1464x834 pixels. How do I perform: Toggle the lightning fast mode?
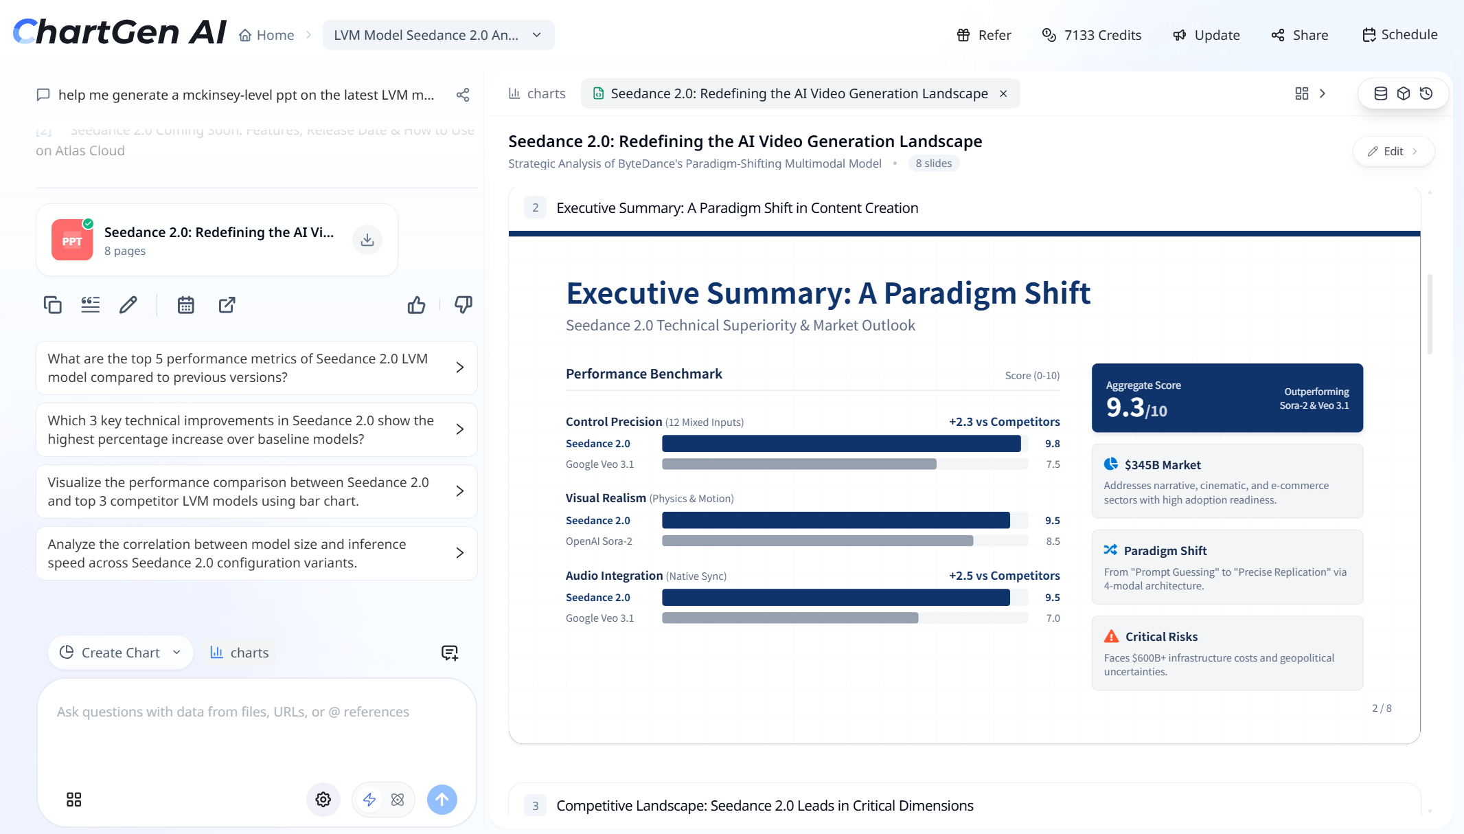[x=369, y=799]
